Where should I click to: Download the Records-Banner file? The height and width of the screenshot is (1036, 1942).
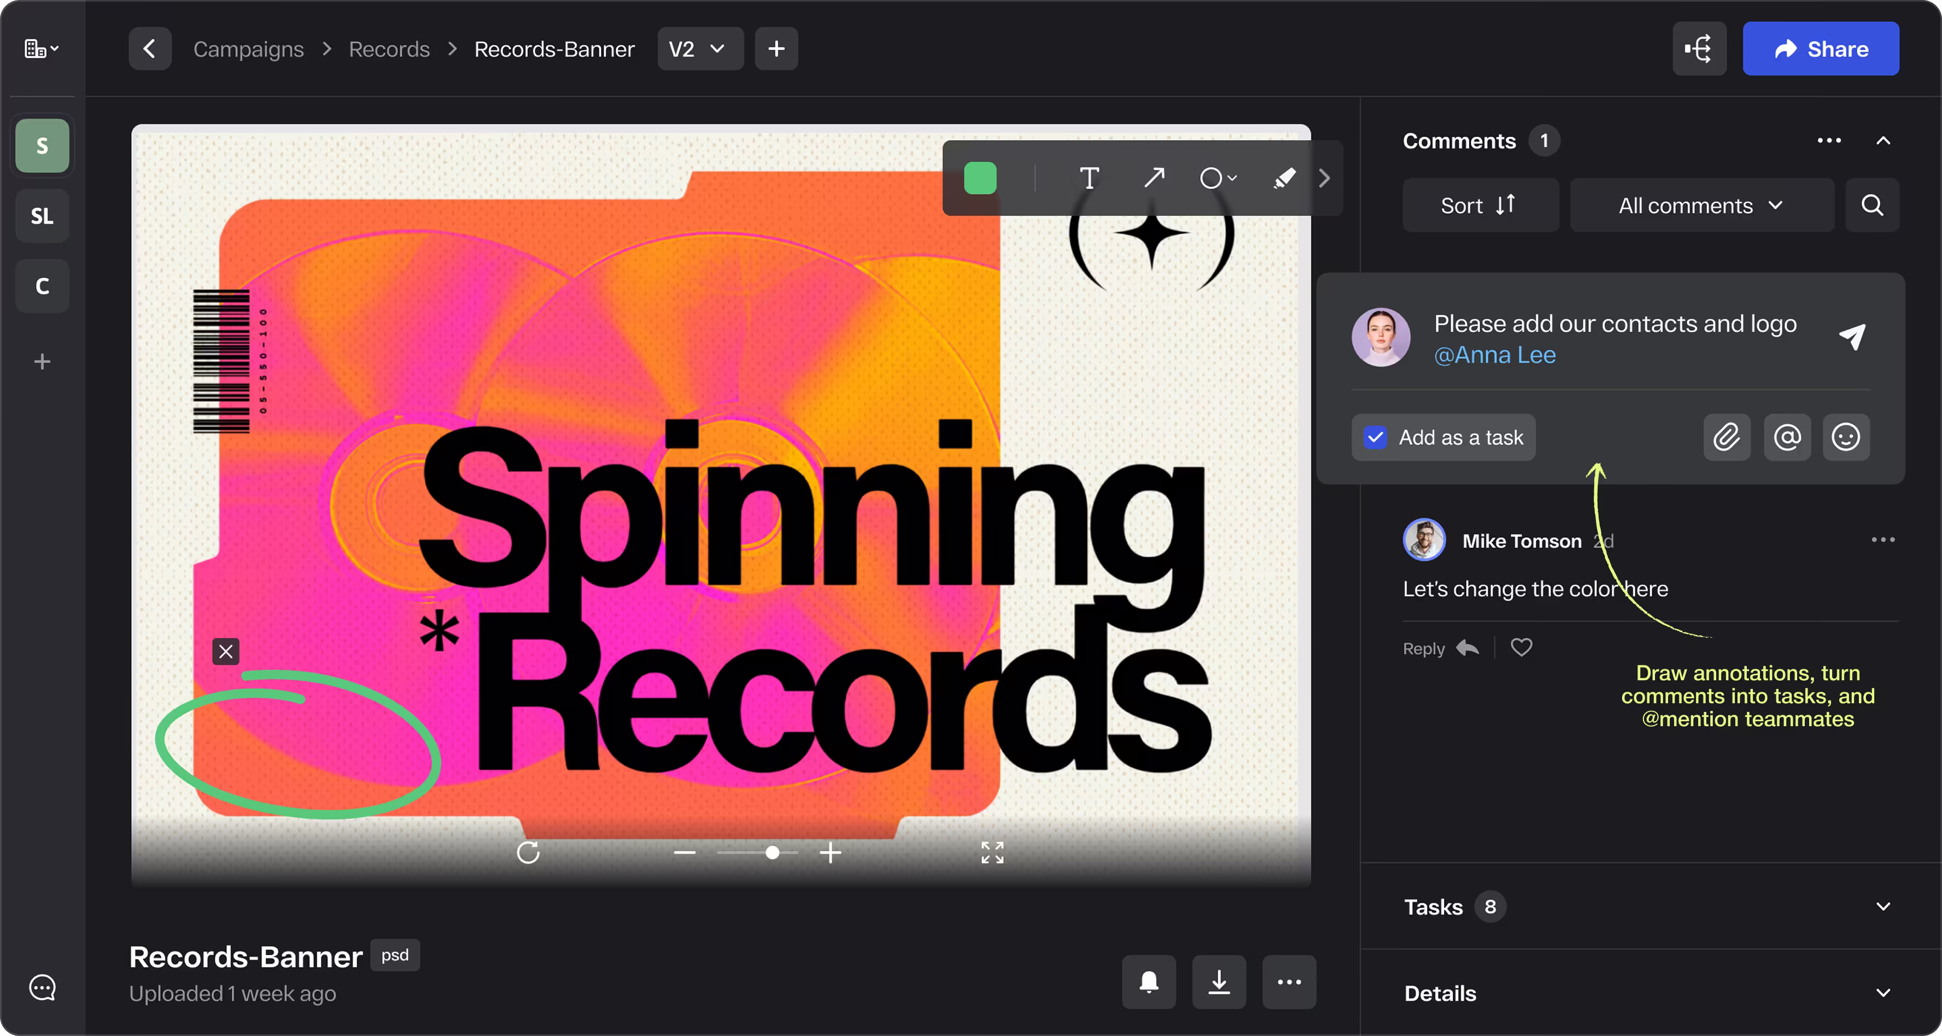1218,982
